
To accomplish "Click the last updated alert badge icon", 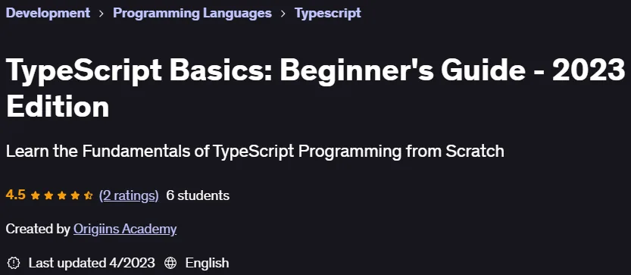I will click(x=14, y=263).
